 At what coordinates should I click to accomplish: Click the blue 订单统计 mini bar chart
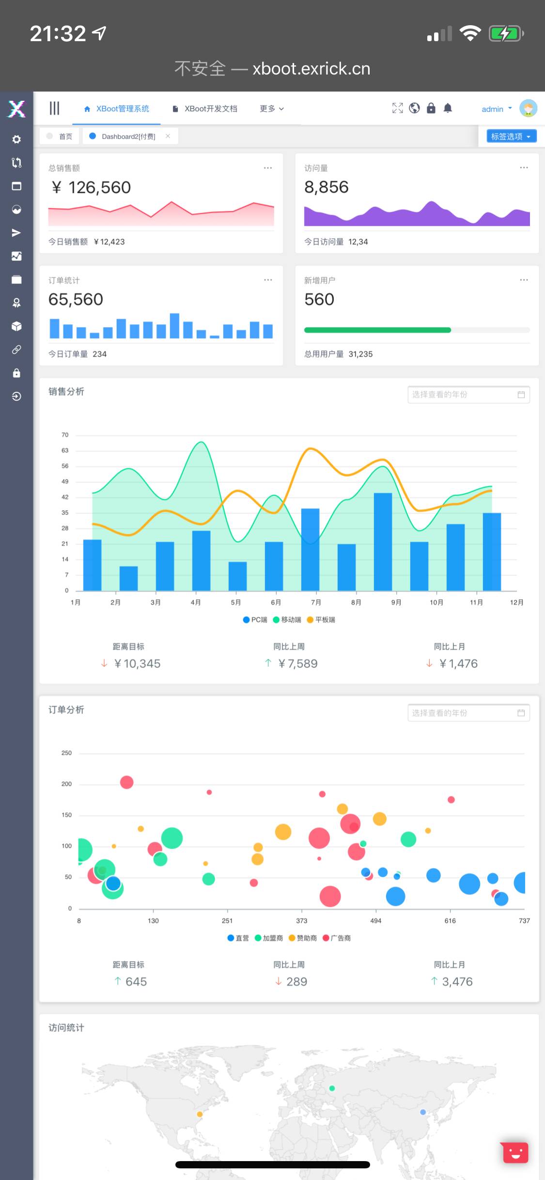[x=161, y=326]
